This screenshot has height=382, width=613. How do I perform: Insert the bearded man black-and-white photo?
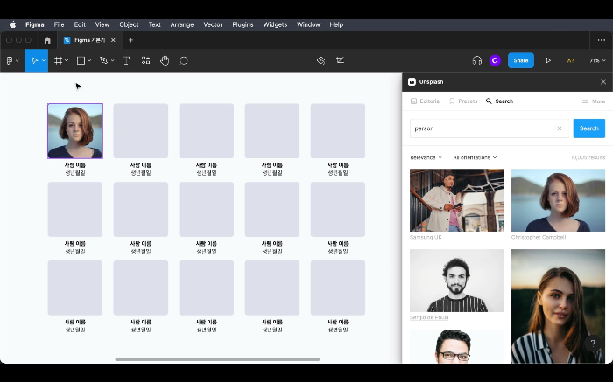[x=456, y=281]
